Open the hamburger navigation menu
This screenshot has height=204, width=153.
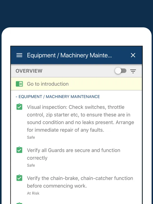point(19,55)
